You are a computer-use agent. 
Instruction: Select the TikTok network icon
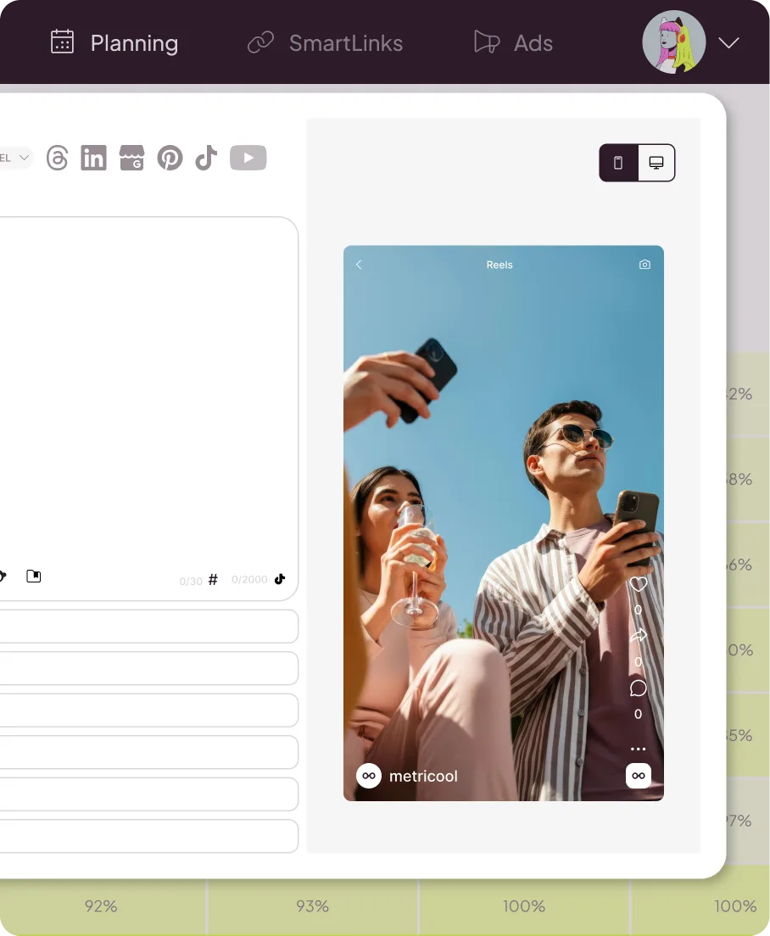[x=206, y=158]
